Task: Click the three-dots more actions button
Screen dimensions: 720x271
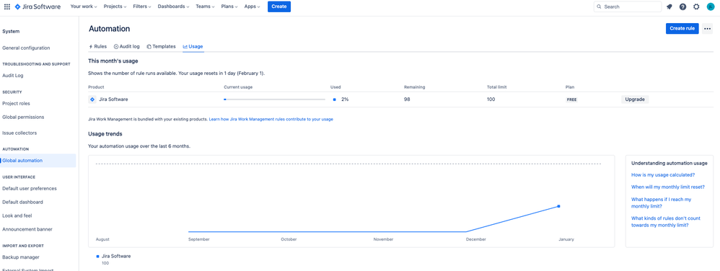Action: (707, 28)
